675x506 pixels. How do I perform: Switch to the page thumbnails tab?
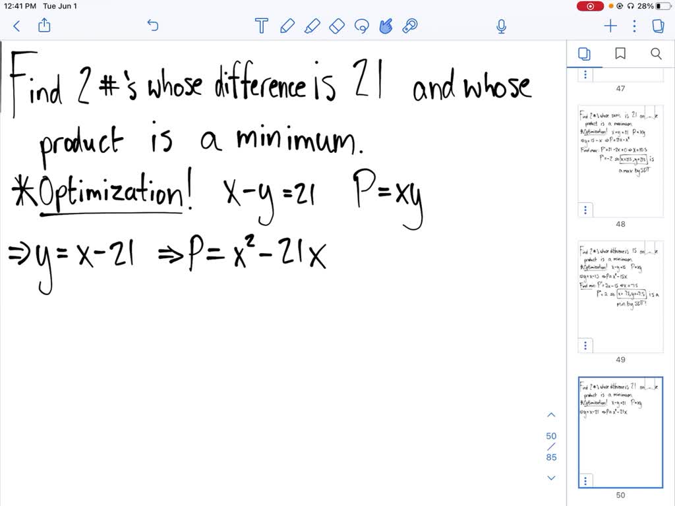pos(585,54)
